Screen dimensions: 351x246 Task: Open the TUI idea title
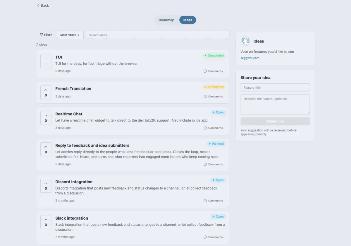[58, 57]
